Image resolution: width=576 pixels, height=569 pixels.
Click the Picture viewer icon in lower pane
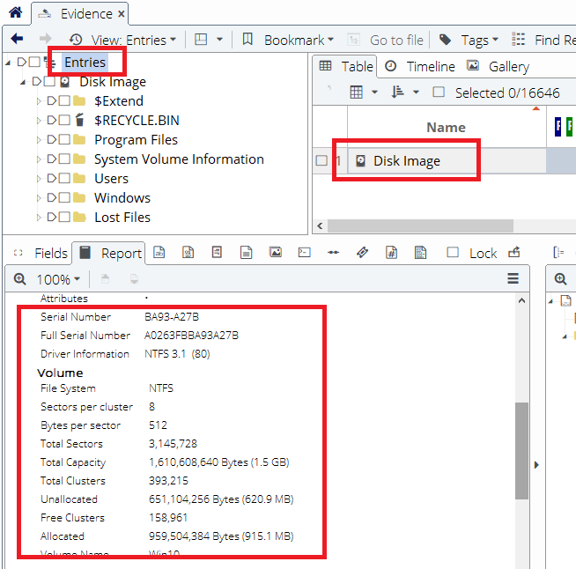pyautogui.click(x=276, y=253)
